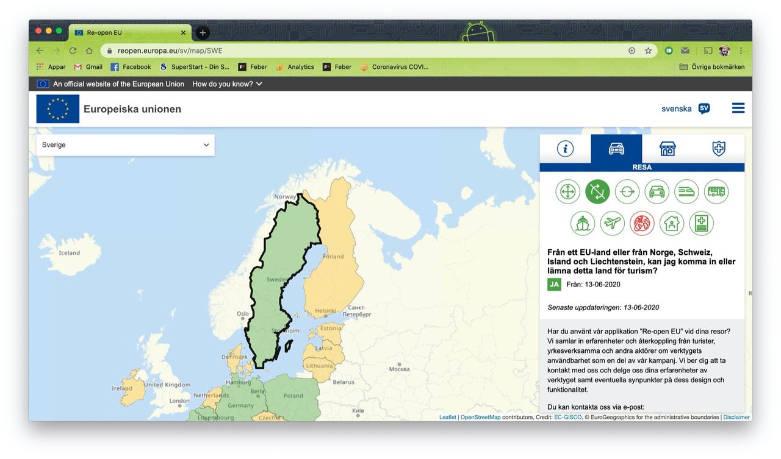Expand the How do you know? section
The width and height of the screenshot is (781, 459).
[227, 84]
